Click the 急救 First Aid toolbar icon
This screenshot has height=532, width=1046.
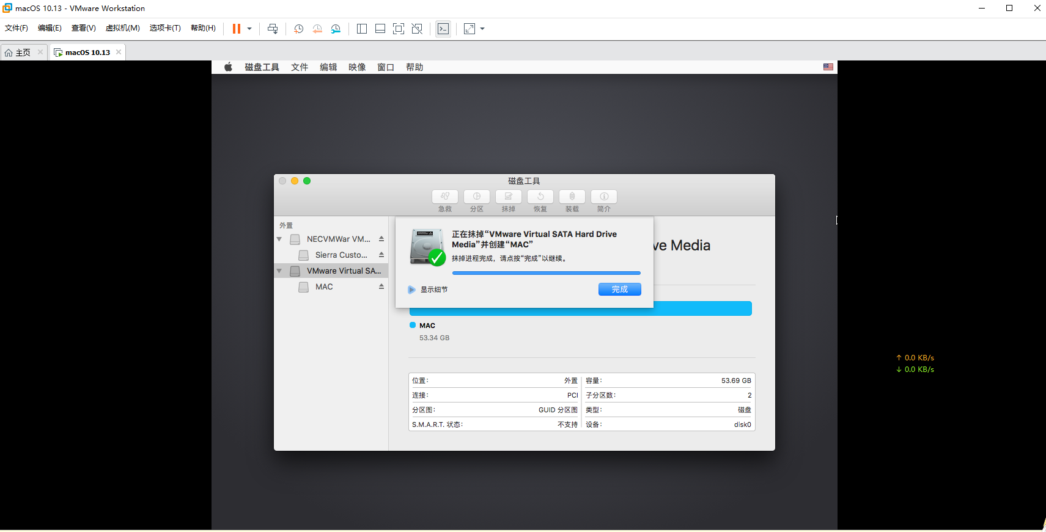(x=445, y=197)
